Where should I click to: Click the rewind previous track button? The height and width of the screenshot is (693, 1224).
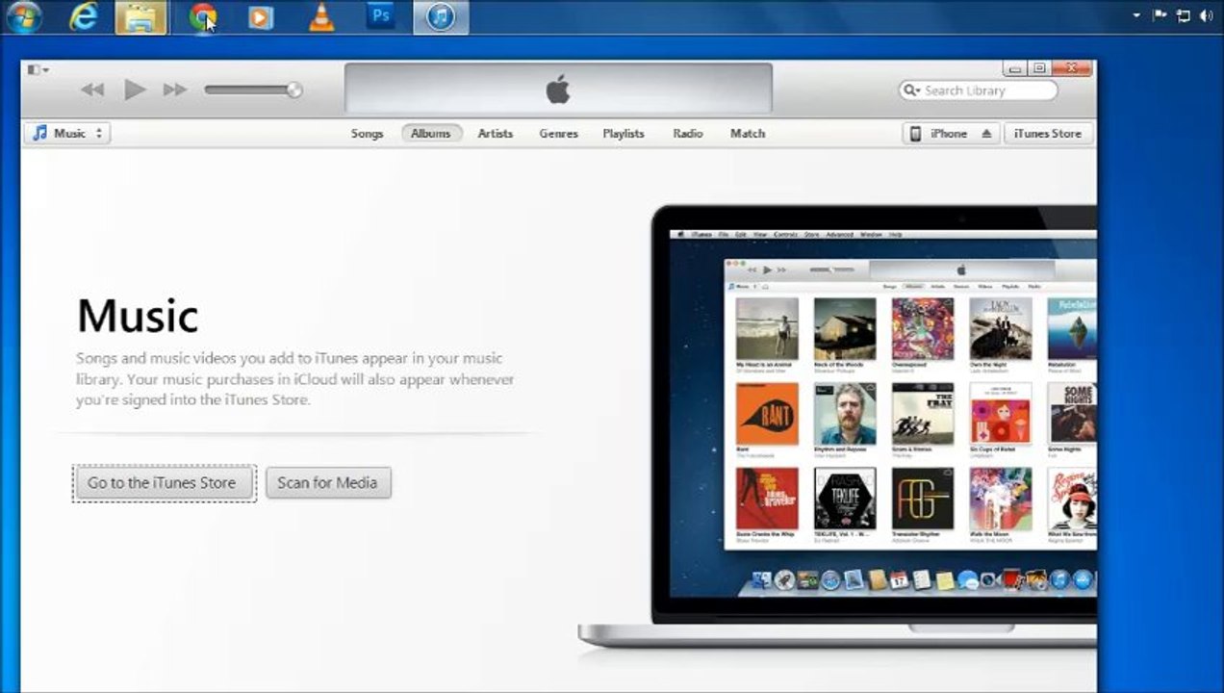tap(92, 90)
